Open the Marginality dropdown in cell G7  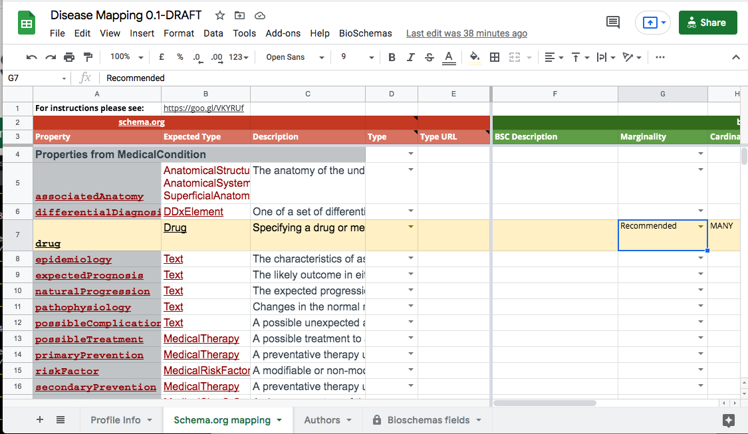click(x=701, y=226)
